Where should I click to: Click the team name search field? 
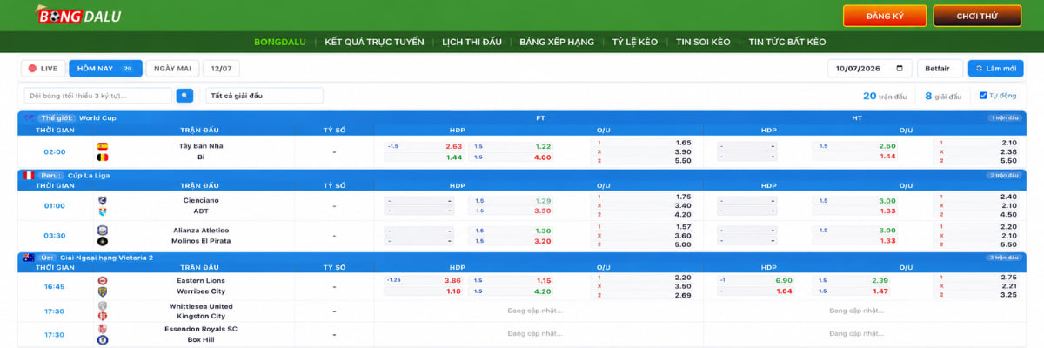point(98,96)
